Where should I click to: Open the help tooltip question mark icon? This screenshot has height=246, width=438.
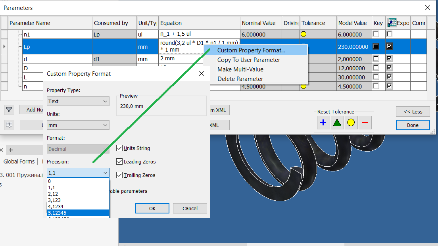click(9, 125)
